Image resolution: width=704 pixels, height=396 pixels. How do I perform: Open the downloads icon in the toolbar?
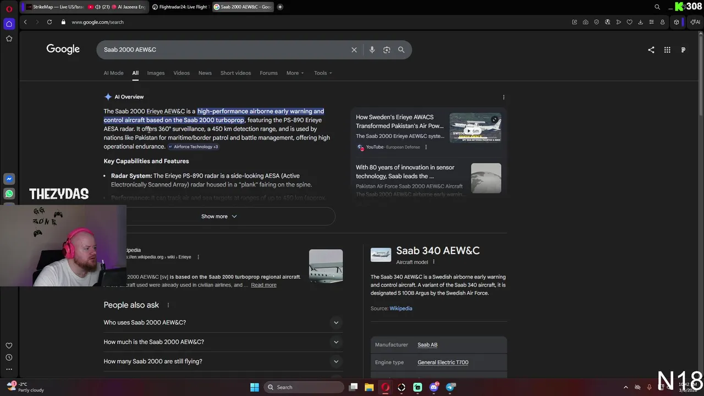tap(640, 22)
